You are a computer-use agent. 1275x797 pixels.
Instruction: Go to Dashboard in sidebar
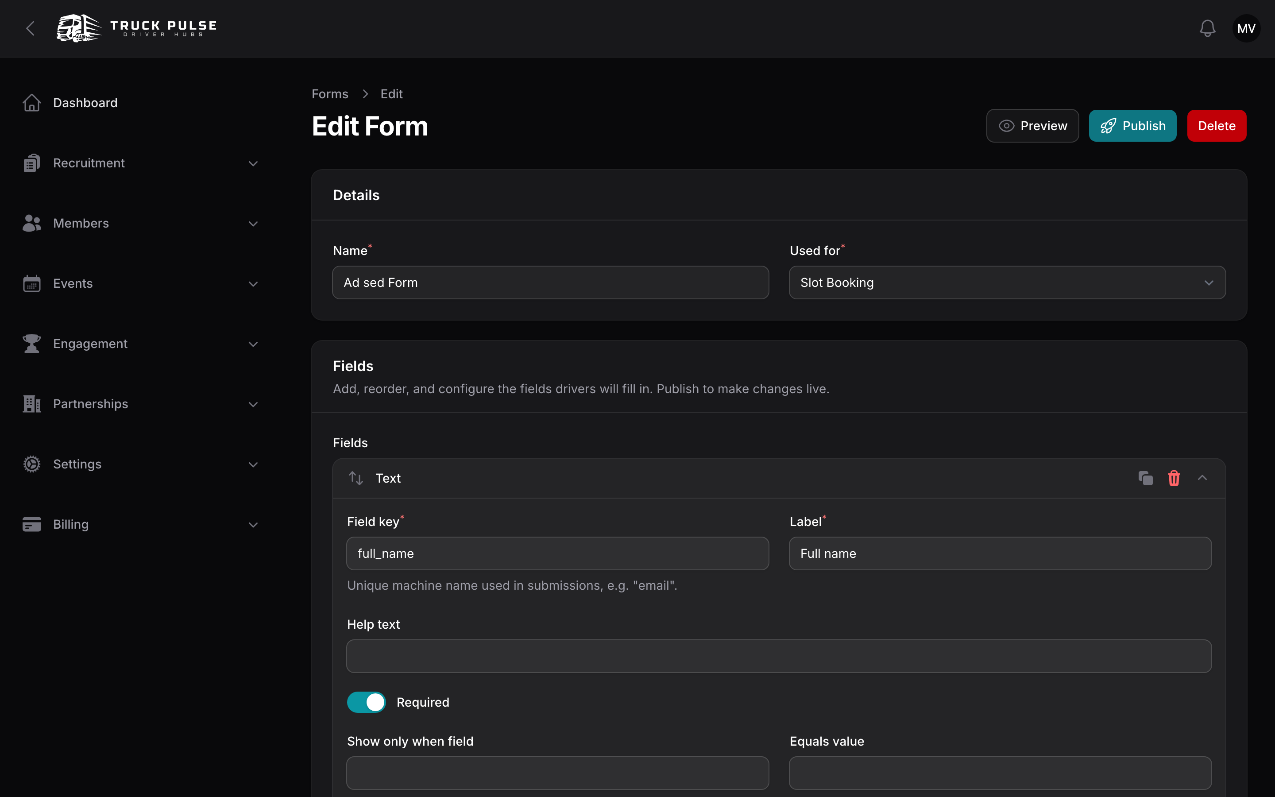85,103
